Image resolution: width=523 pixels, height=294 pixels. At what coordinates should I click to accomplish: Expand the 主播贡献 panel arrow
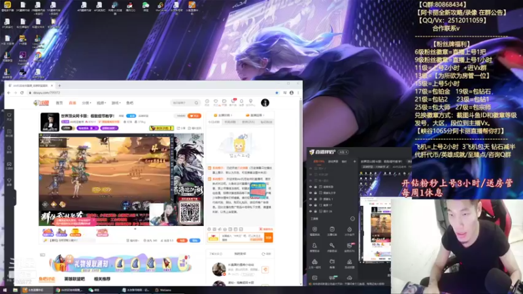[231, 116]
